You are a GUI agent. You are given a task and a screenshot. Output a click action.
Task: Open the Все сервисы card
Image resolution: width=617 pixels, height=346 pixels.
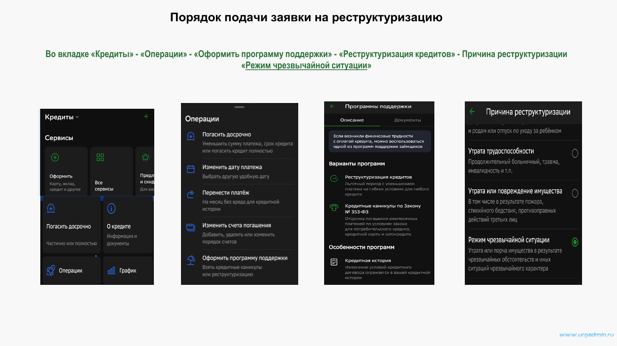pos(111,171)
